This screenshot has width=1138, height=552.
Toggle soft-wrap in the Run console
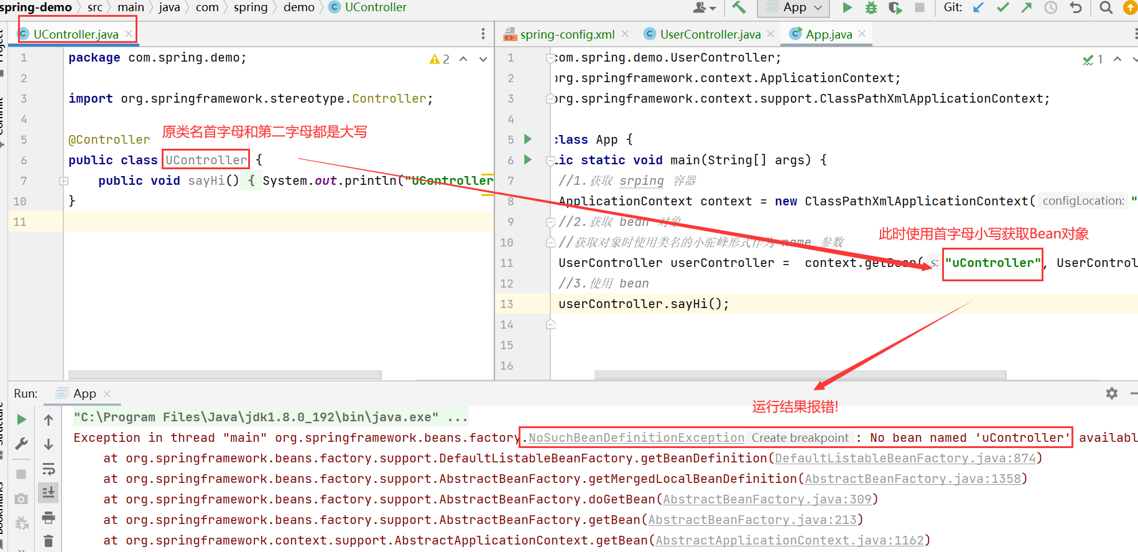pos(49,469)
